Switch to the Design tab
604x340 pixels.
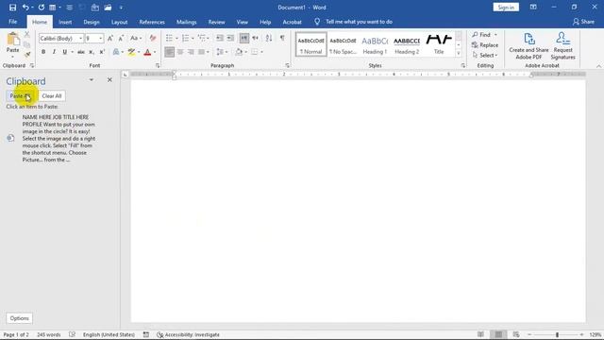click(x=92, y=22)
